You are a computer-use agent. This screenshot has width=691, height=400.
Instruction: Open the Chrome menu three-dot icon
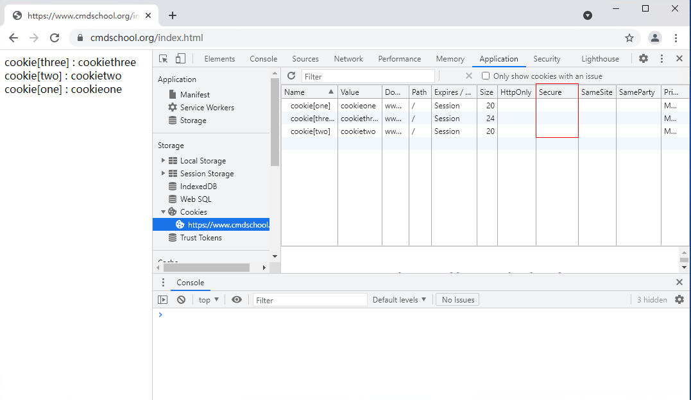pos(676,38)
